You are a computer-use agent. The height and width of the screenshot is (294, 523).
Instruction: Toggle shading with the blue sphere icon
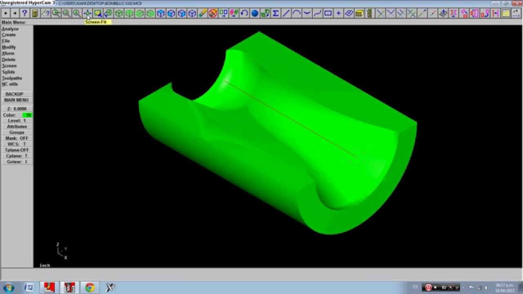point(255,13)
